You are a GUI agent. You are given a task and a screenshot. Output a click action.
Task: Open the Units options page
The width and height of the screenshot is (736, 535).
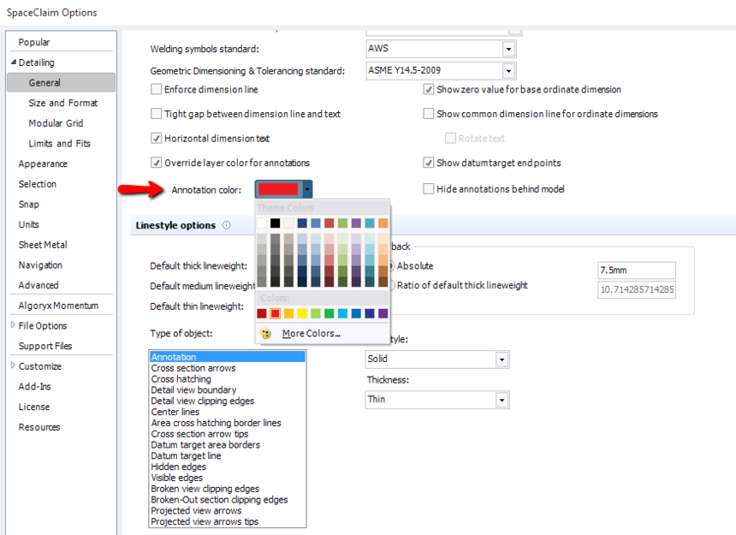click(28, 224)
